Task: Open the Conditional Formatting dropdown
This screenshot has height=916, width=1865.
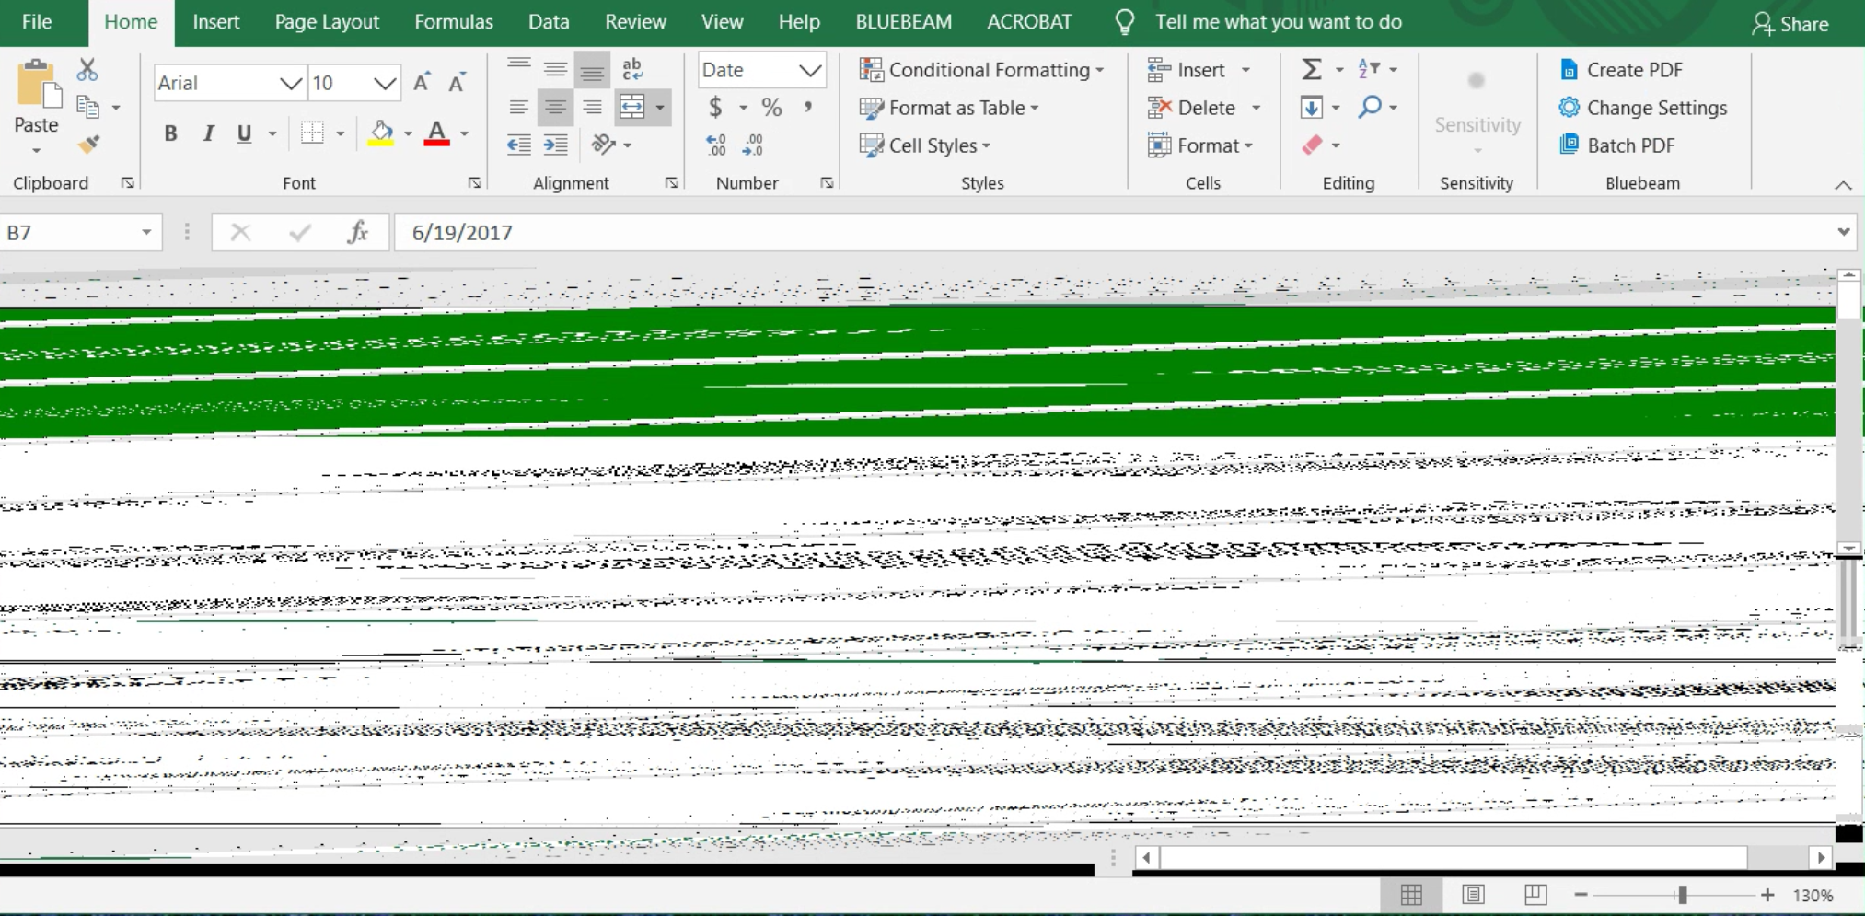Action: click(x=981, y=70)
